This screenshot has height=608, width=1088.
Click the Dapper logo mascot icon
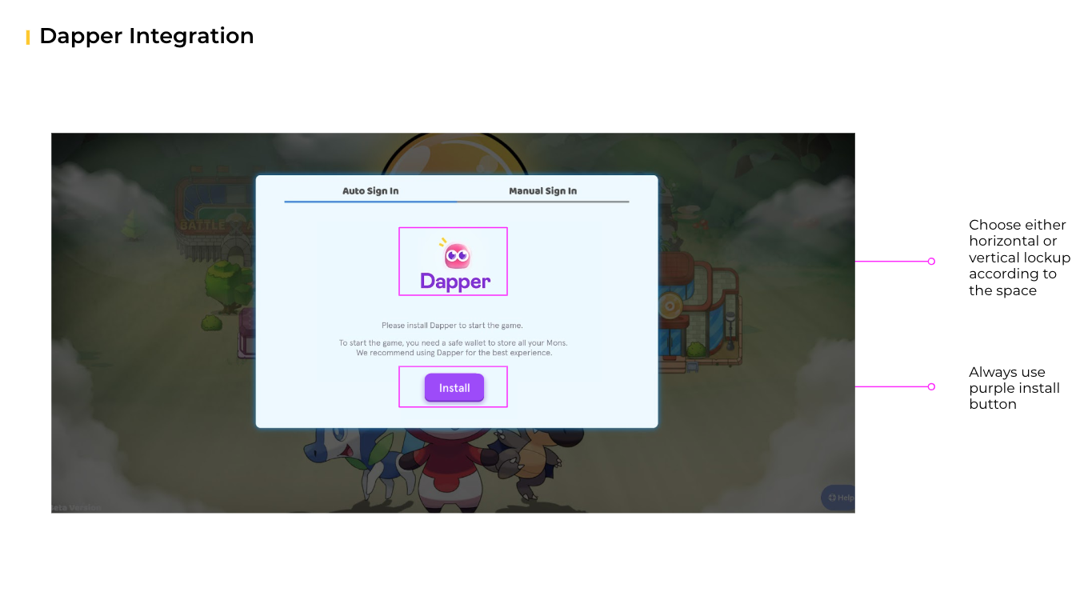457,254
